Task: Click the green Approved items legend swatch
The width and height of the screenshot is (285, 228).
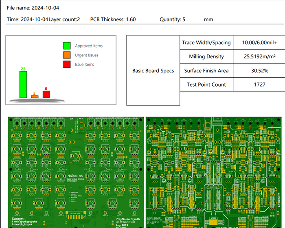Action: (67, 46)
